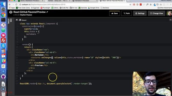Viewport: 172px width, 96px height.
Task: Fold the col-md-6 div on line 12
Action: tap(19, 52)
